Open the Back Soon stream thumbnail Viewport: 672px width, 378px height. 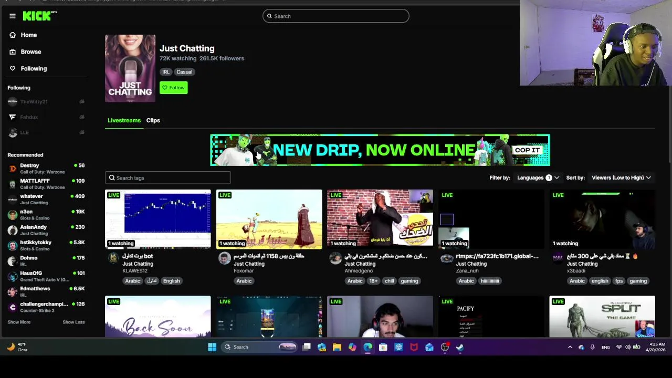point(158,317)
